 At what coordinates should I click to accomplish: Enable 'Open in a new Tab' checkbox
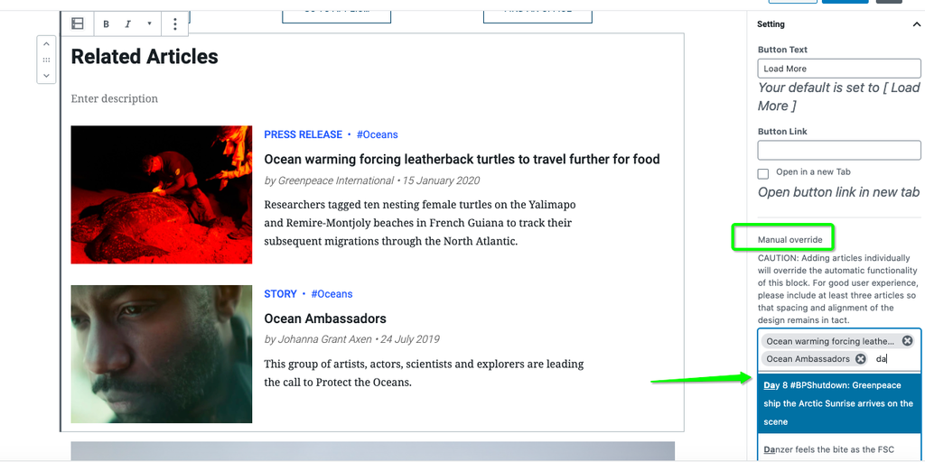(x=763, y=174)
